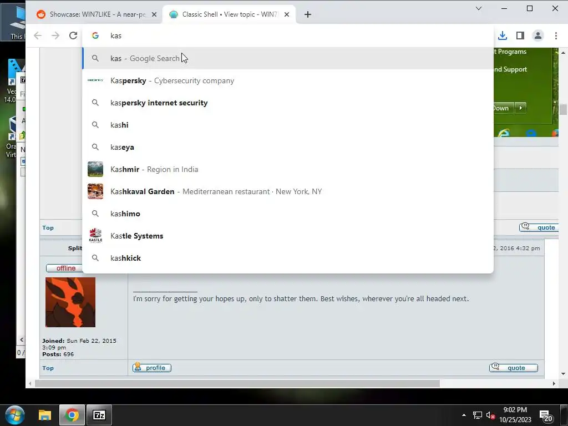This screenshot has height=426, width=568.
Task: Choose Kashmir Region in India suggestion
Action: pos(288,169)
